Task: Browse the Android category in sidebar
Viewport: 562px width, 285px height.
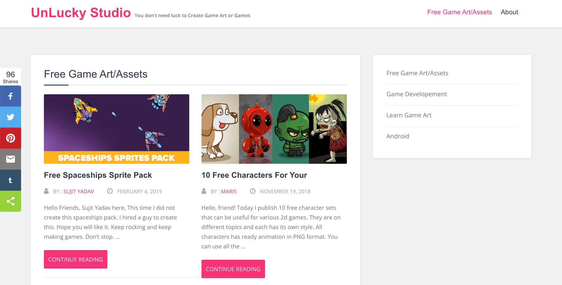Action: 398,136
